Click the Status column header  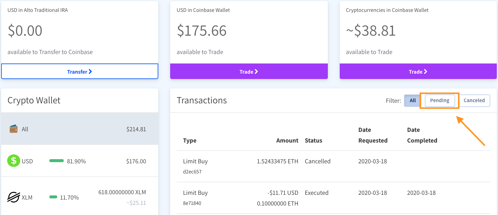pos(314,140)
